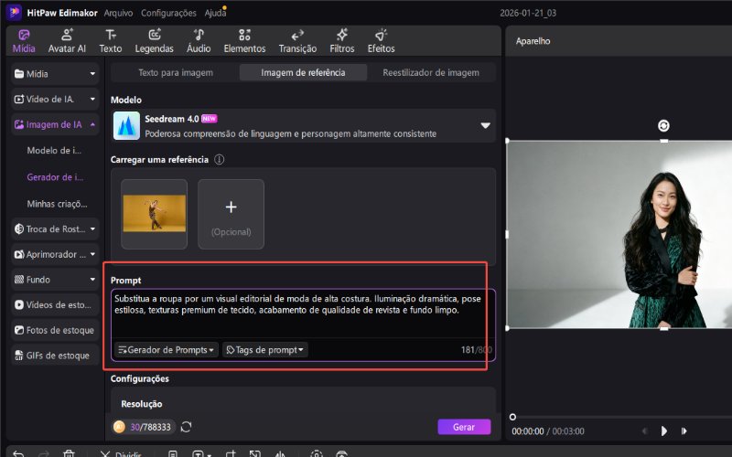Click the preview playback progress handle
This screenshot has width=732, height=457.
[512, 417]
